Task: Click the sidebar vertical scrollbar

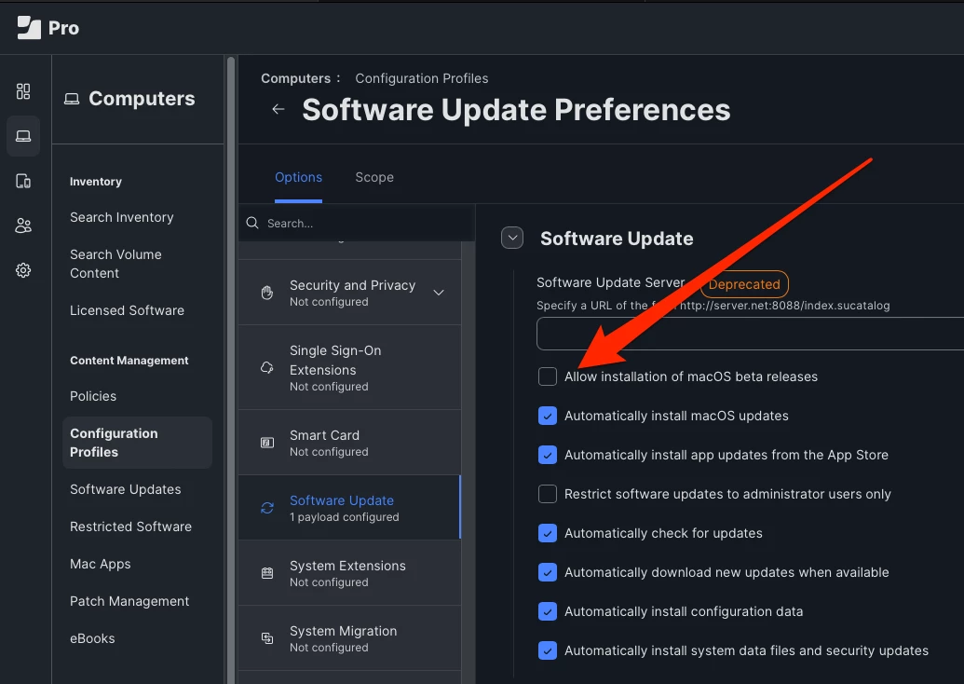Action: point(231,369)
